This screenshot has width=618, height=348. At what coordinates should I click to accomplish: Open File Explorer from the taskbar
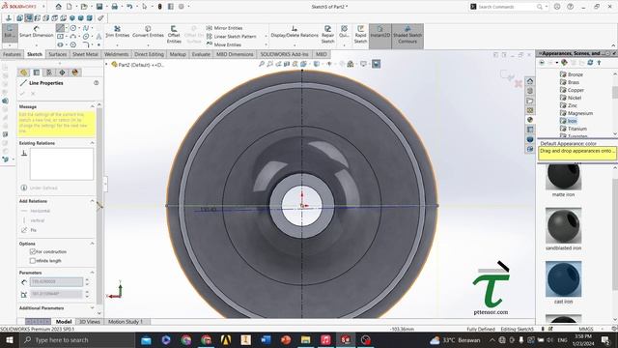(305, 339)
